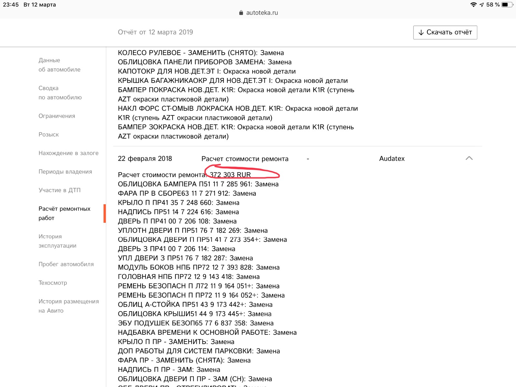Viewport: 516px width, 387px height.
Task: Go to История эксплуатации
Action: pos(57,241)
